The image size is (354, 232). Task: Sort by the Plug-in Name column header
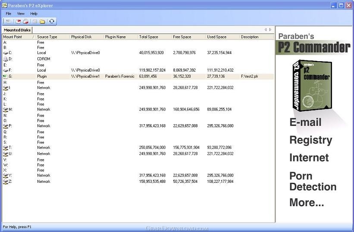121,37
